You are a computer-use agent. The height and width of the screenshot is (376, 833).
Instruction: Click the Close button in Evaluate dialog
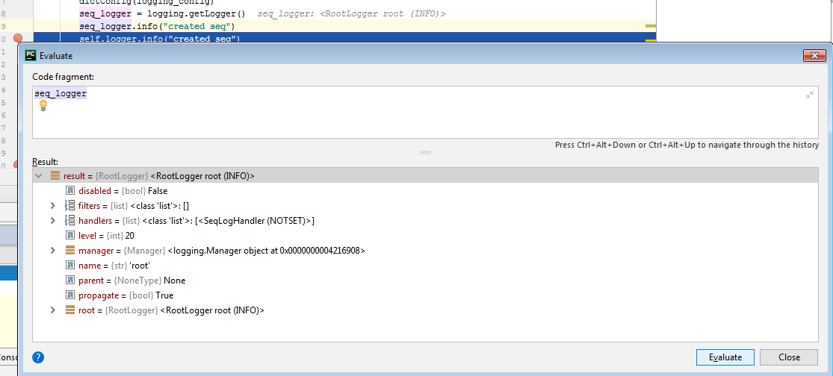(x=789, y=357)
